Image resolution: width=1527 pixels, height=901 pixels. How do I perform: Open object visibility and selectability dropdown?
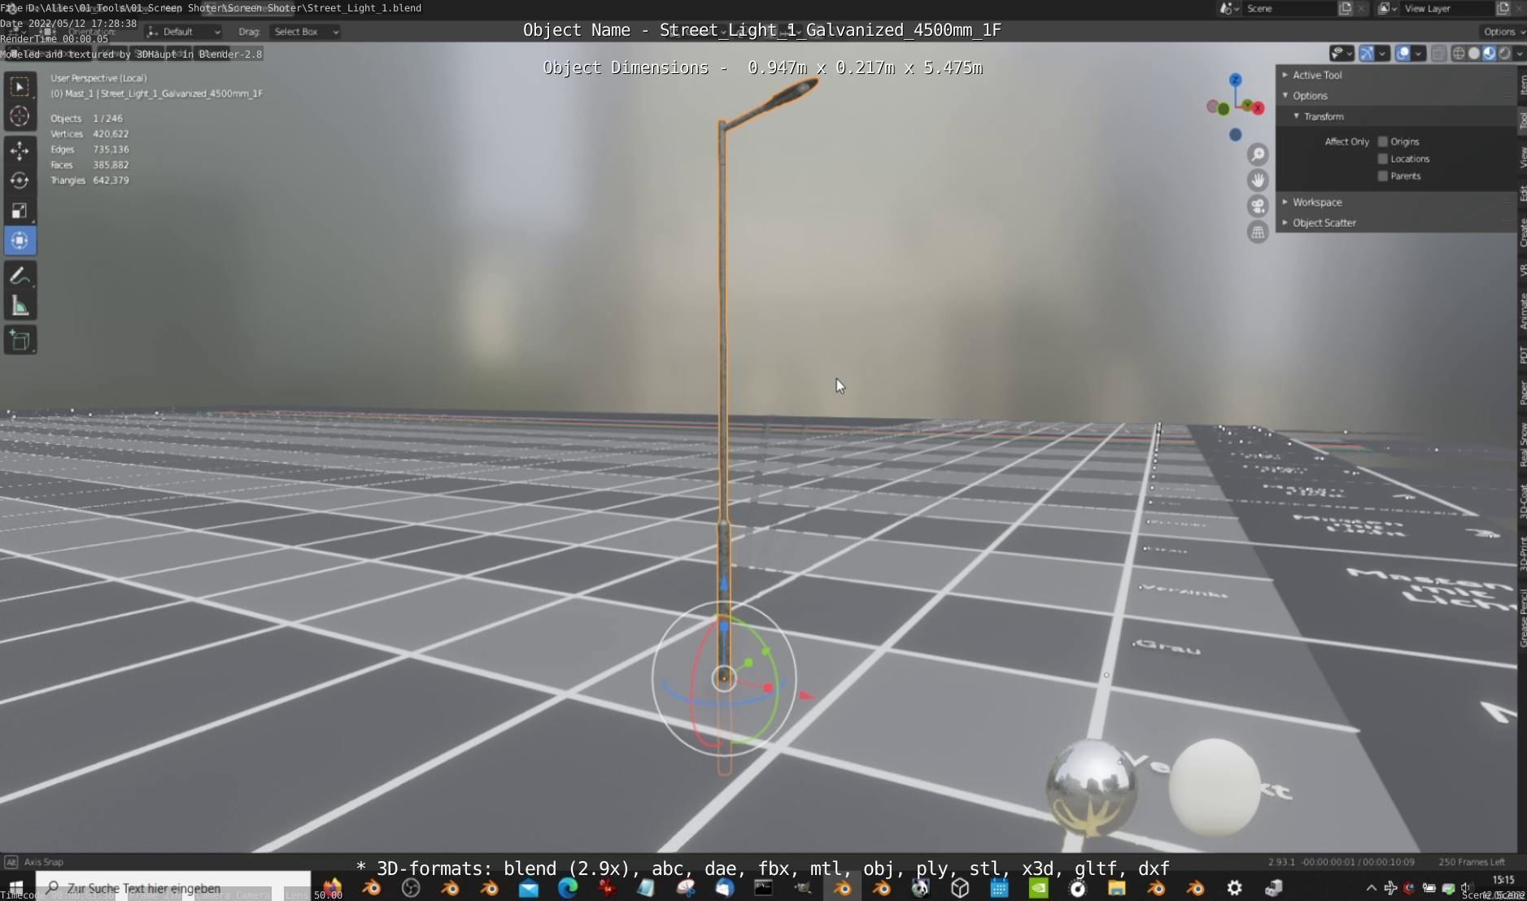(1341, 54)
